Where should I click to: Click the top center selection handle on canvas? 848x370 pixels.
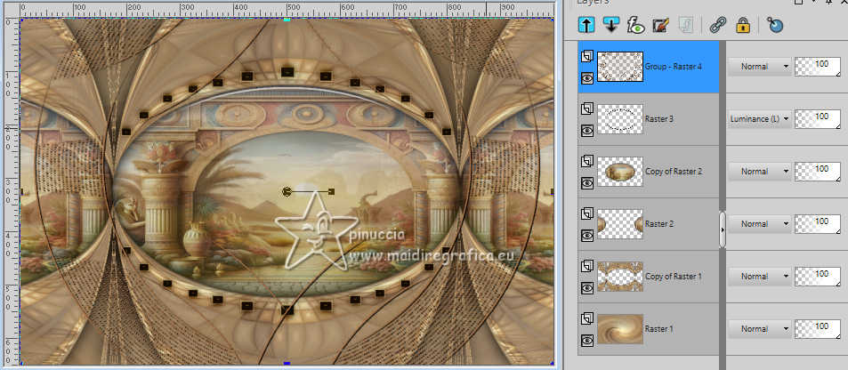(x=287, y=20)
